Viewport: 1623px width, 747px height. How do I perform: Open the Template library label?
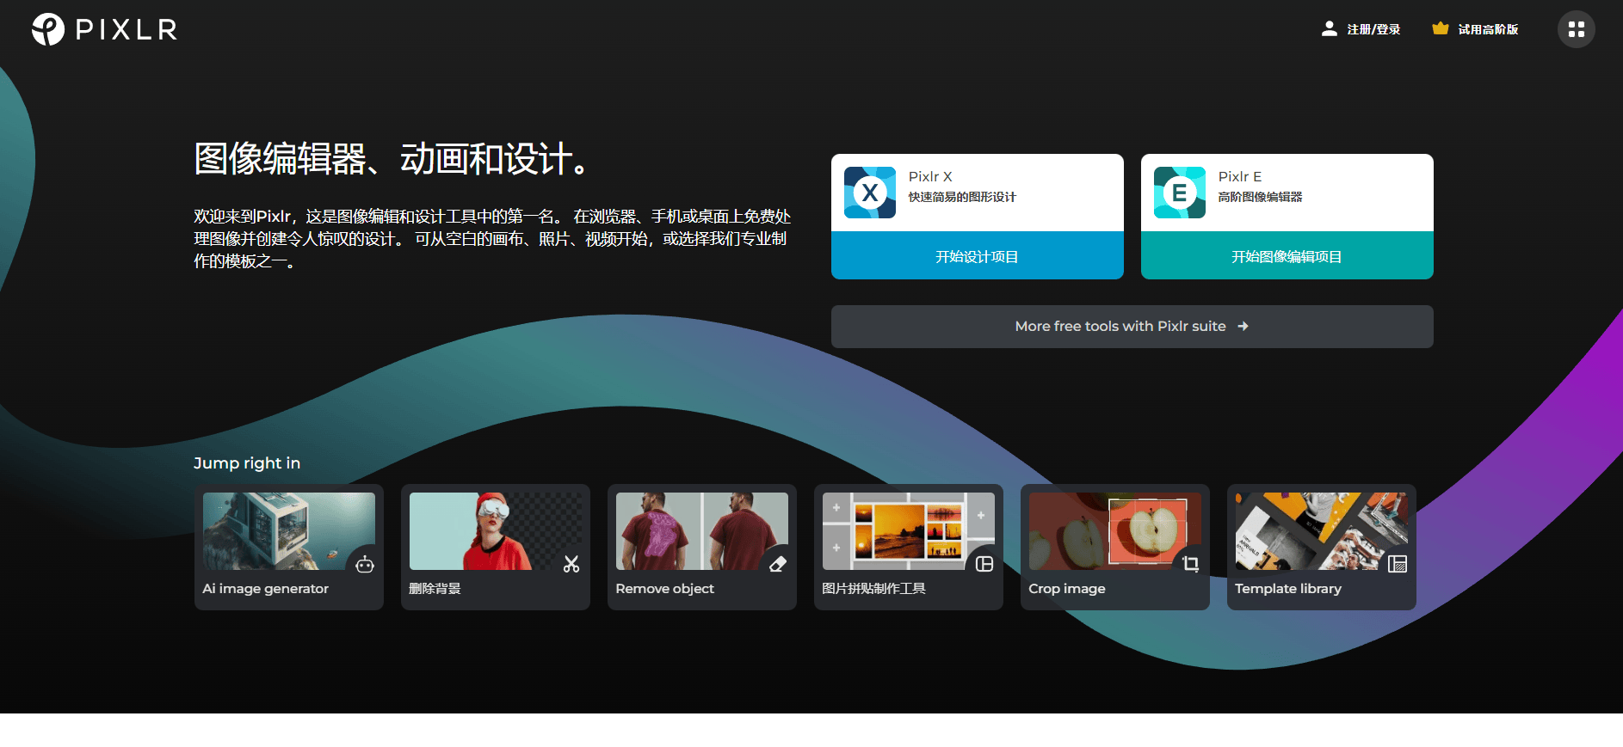pos(1288,589)
